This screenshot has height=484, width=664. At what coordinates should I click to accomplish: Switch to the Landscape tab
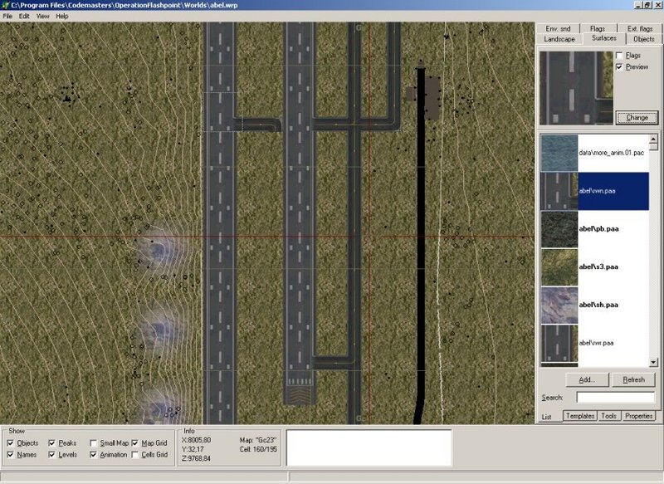[559, 39]
